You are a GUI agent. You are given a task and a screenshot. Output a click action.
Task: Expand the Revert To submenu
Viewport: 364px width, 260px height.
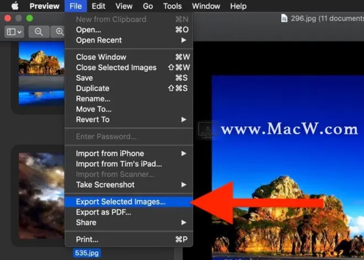[x=129, y=120]
